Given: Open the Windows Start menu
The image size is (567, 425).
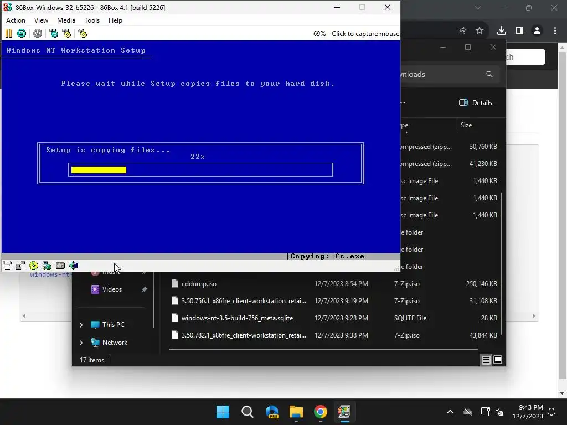Looking at the screenshot, I should pos(223,412).
